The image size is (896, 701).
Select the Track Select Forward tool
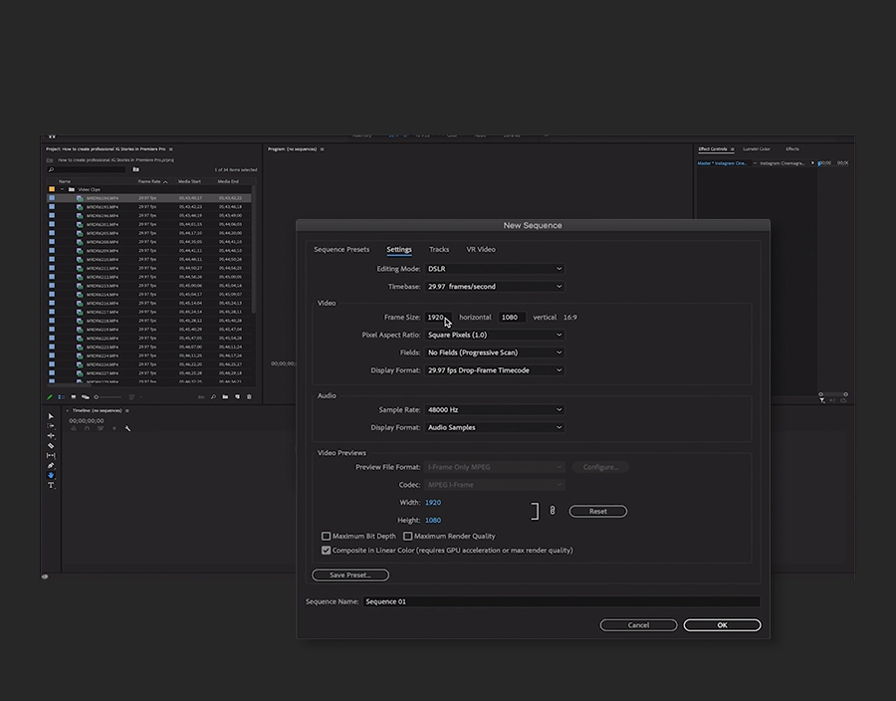pos(51,425)
